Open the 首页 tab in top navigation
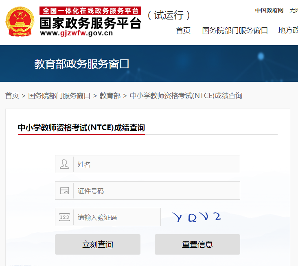The height and width of the screenshot is (266, 298). 183,31
